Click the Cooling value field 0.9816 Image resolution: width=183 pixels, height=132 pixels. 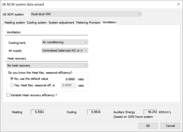point(94,112)
